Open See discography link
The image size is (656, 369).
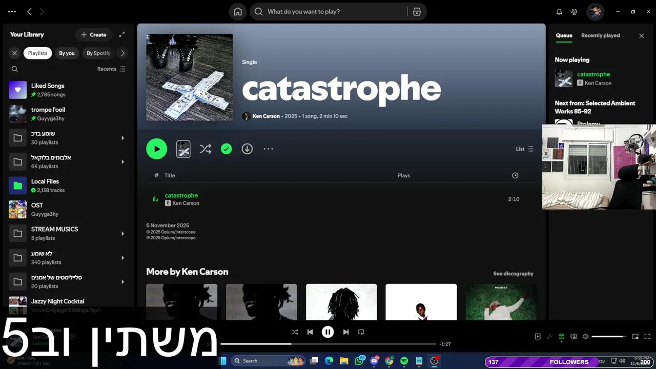point(513,274)
